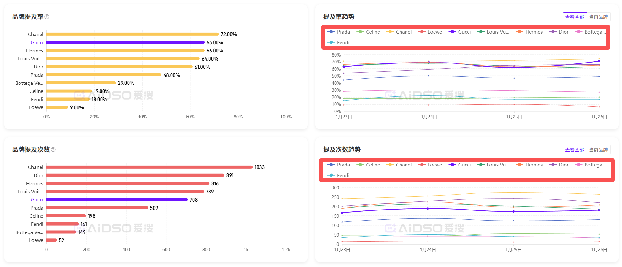The image size is (622, 267).
Task: Toggle Prada series in 提及率趋势 legend
Action: click(339, 32)
